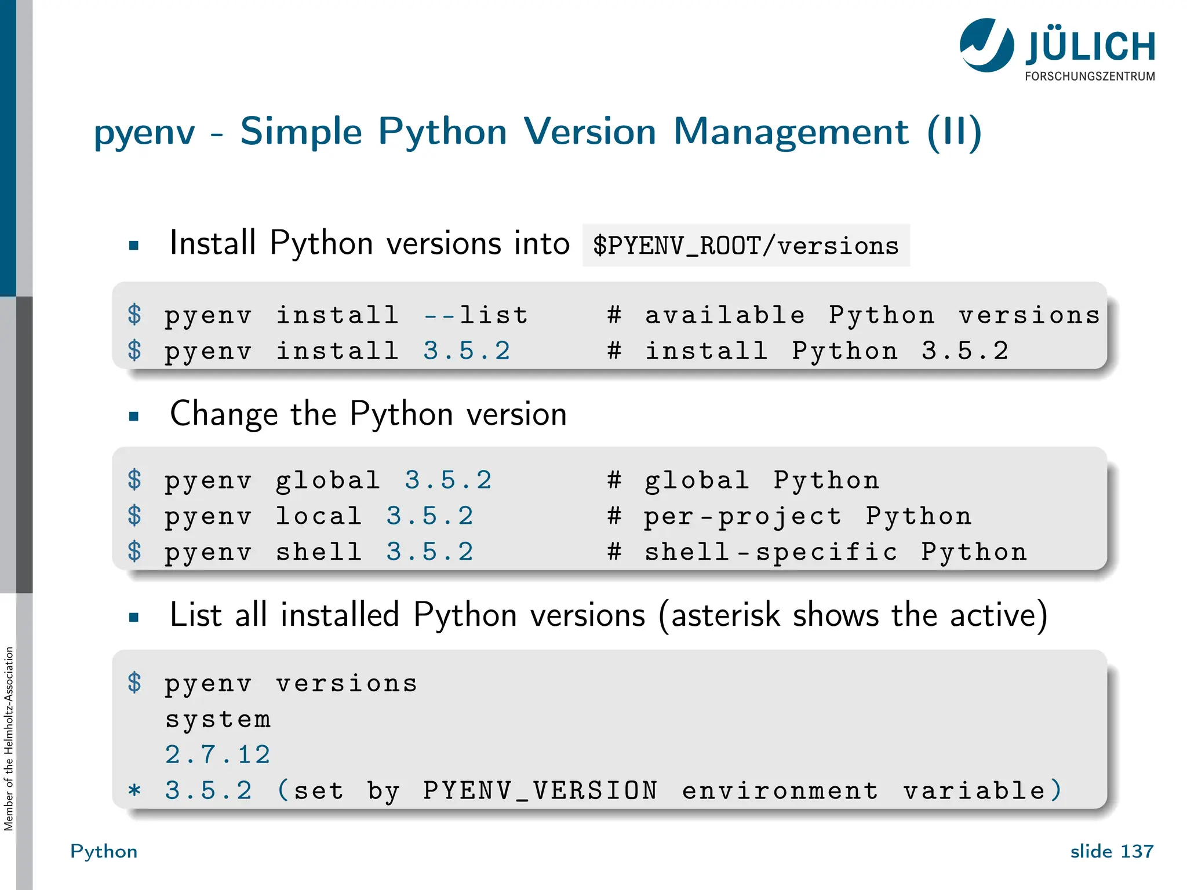Click the command 'pyenv global 3.5.2'

(x=328, y=481)
